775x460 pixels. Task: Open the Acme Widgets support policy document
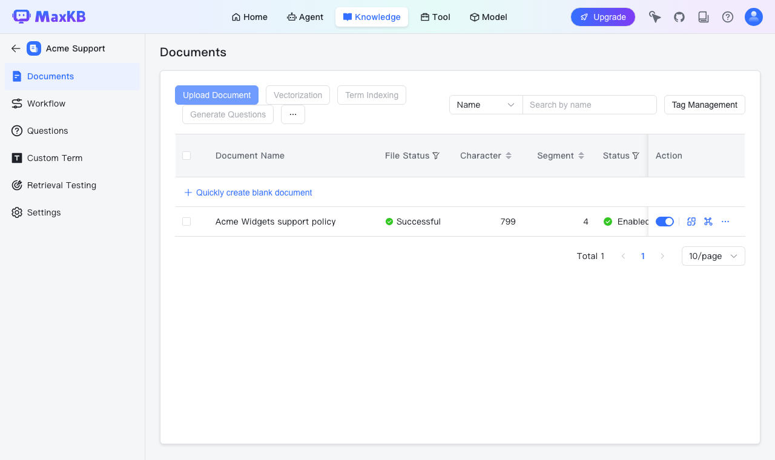tap(275, 222)
